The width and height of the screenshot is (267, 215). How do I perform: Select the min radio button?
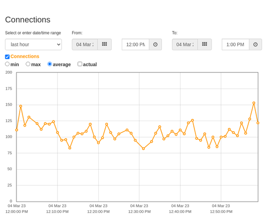7,64
